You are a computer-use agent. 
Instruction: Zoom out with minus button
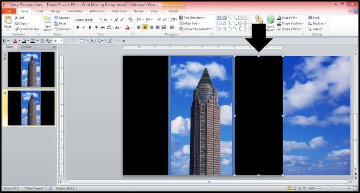[319, 189]
